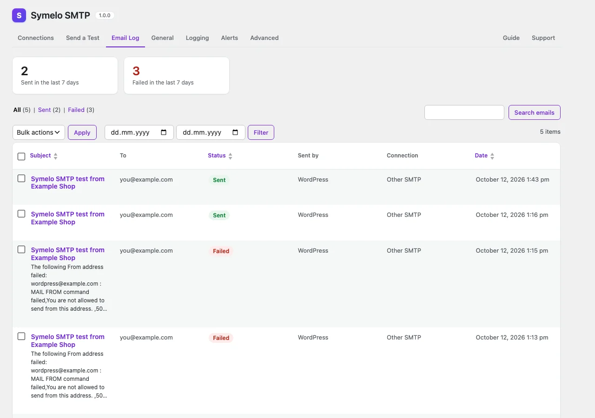Focus the search emails text field
The height and width of the screenshot is (418, 595).
click(464, 112)
